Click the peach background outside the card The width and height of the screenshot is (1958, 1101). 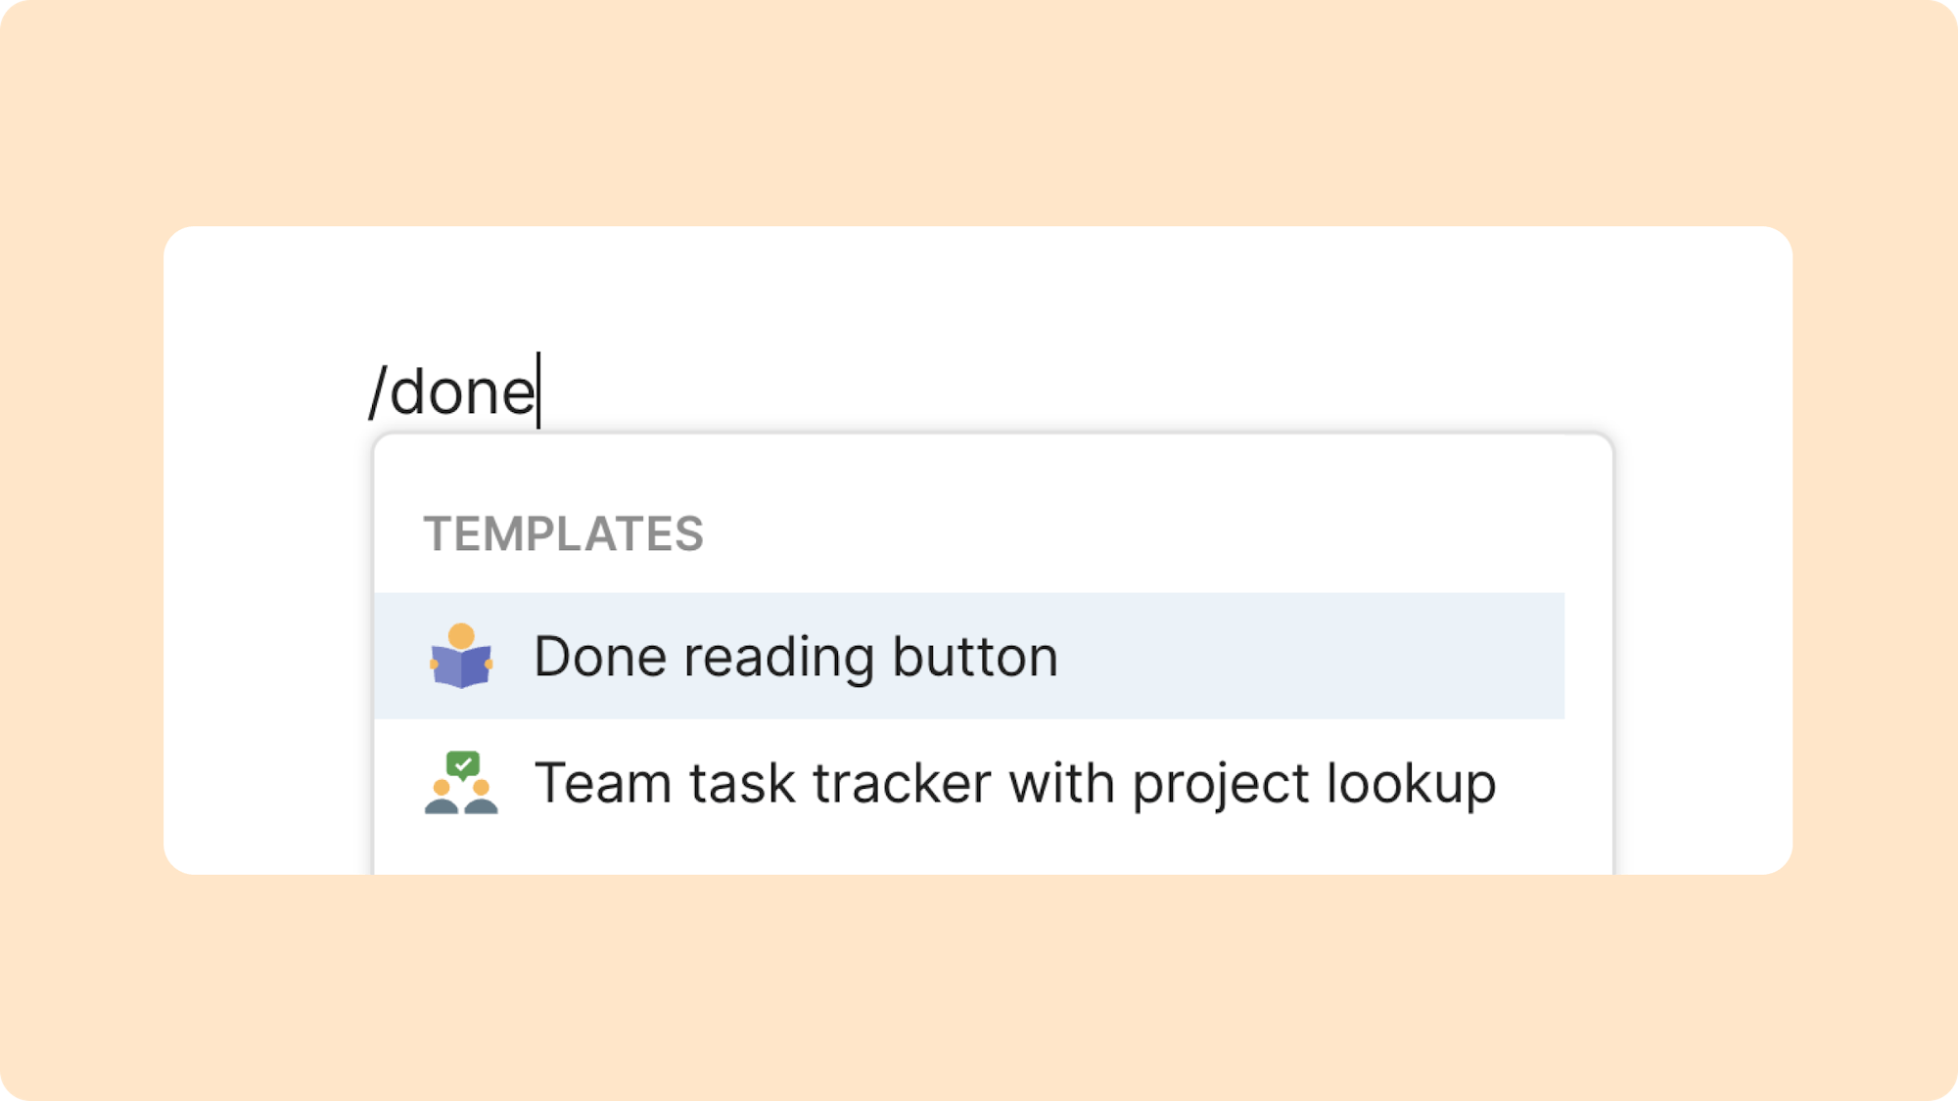[x=979, y=988]
